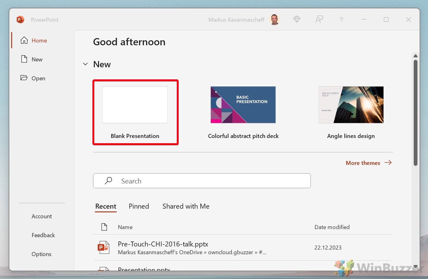
Task: Sort by the Date modified column header
Action: tap(332, 227)
